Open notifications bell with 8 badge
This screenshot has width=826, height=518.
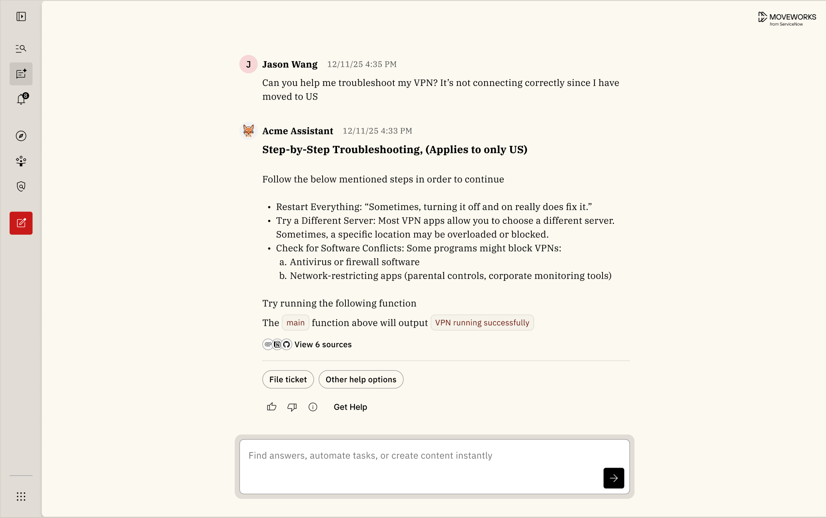point(21,99)
